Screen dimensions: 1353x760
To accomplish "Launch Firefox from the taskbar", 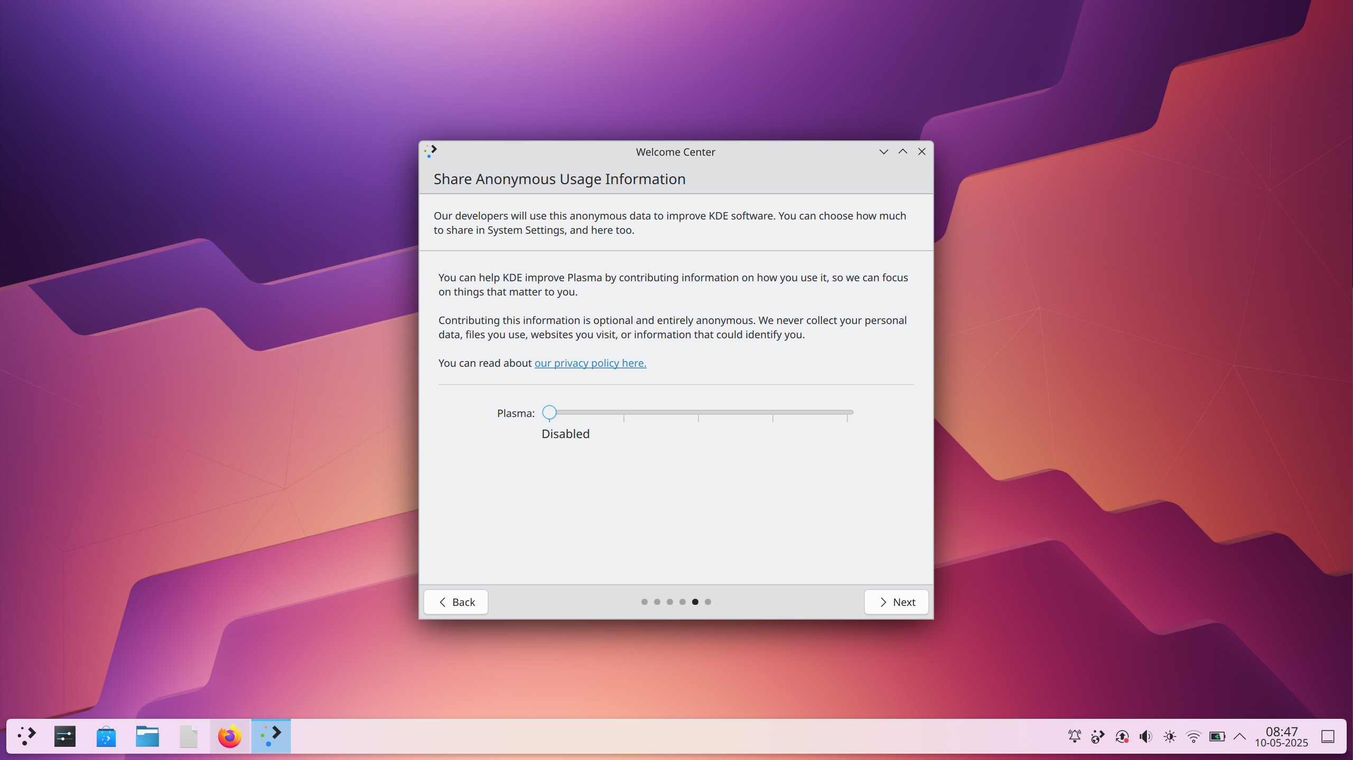I will coord(230,736).
